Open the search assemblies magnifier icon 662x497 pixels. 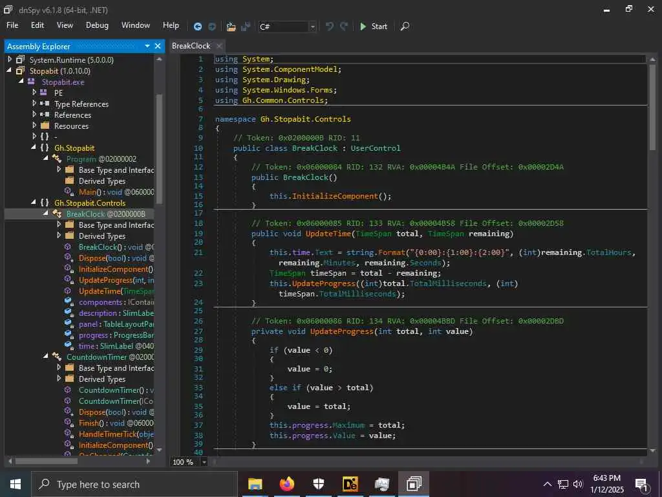(405, 26)
